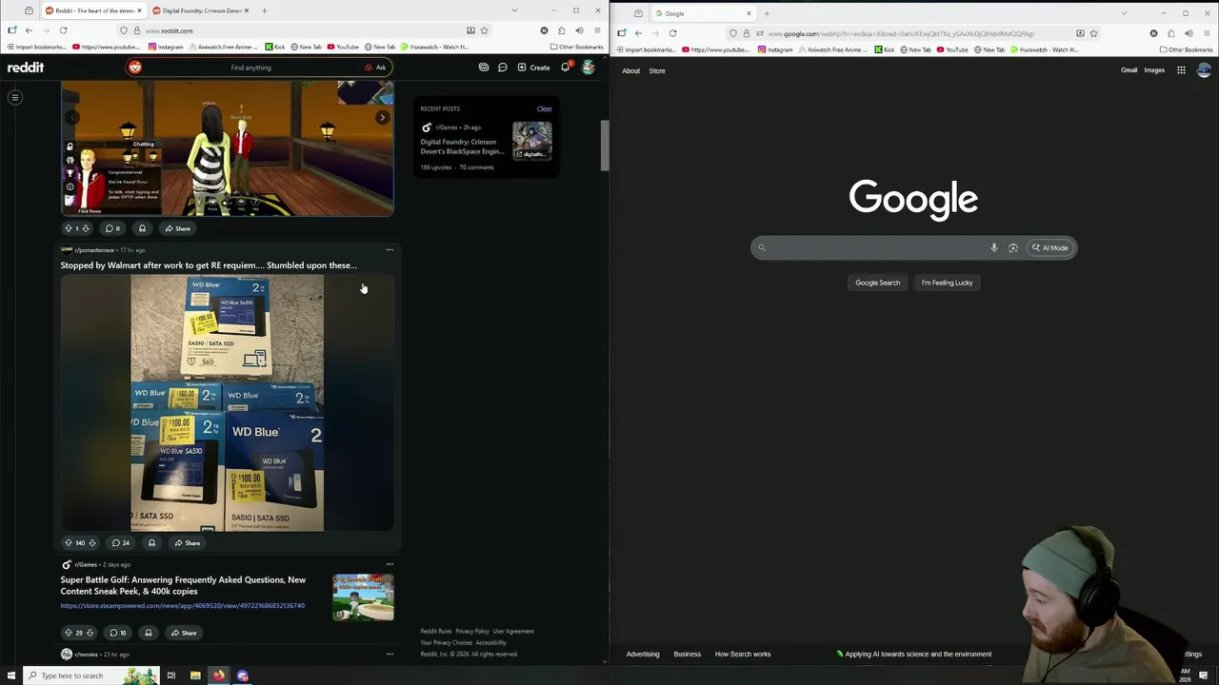Open overflow menu of the Walmart SSD post
1219x685 pixels.
pyautogui.click(x=390, y=250)
